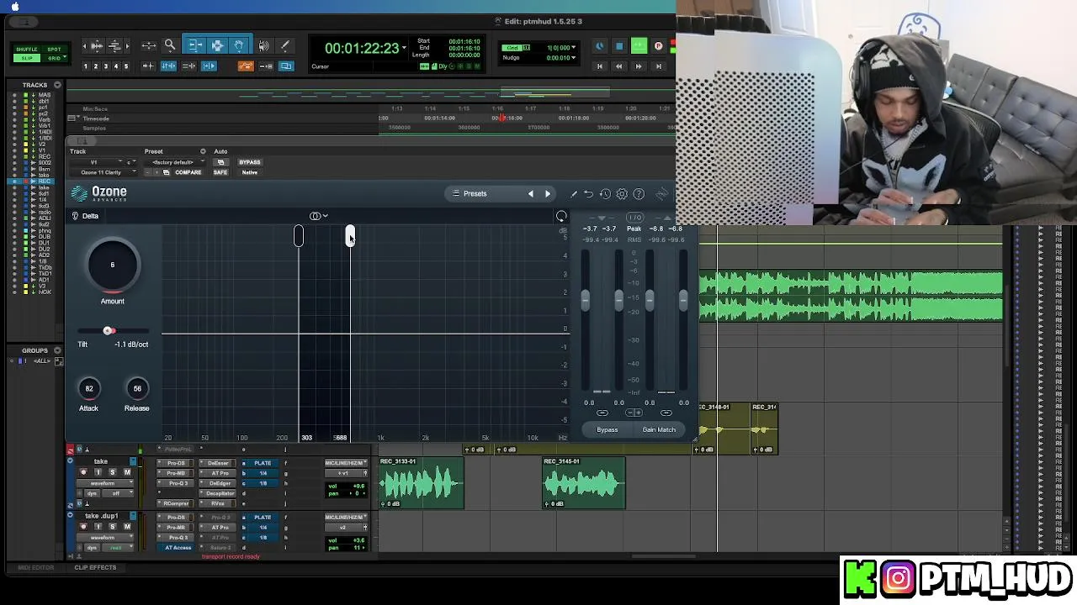
Task: Click the transport Play button
Action: [x=639, y=46]
